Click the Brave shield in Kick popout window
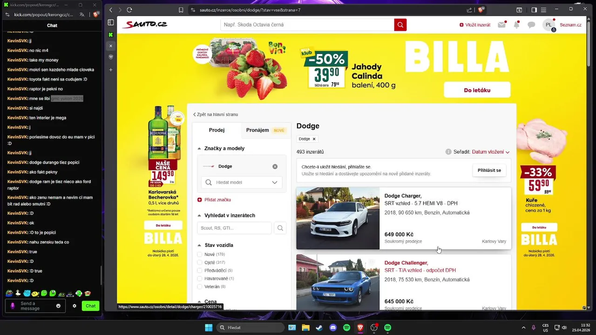Image resolution: width=596 pixels, height=335 pixels. click(95, 14)
